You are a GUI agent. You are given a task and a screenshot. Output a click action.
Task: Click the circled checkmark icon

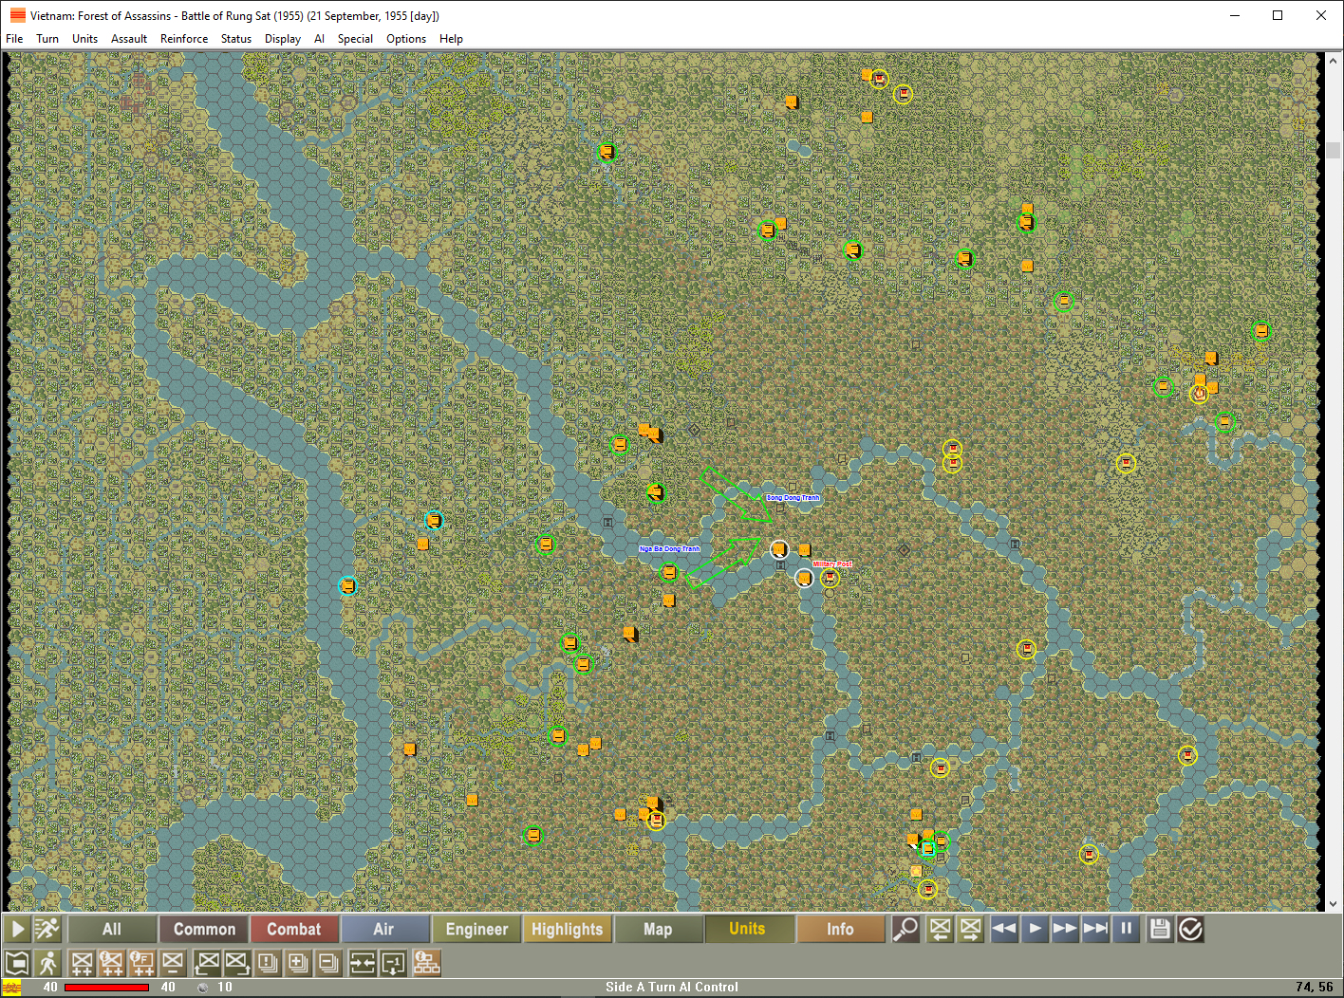[x=1190, y=929]
